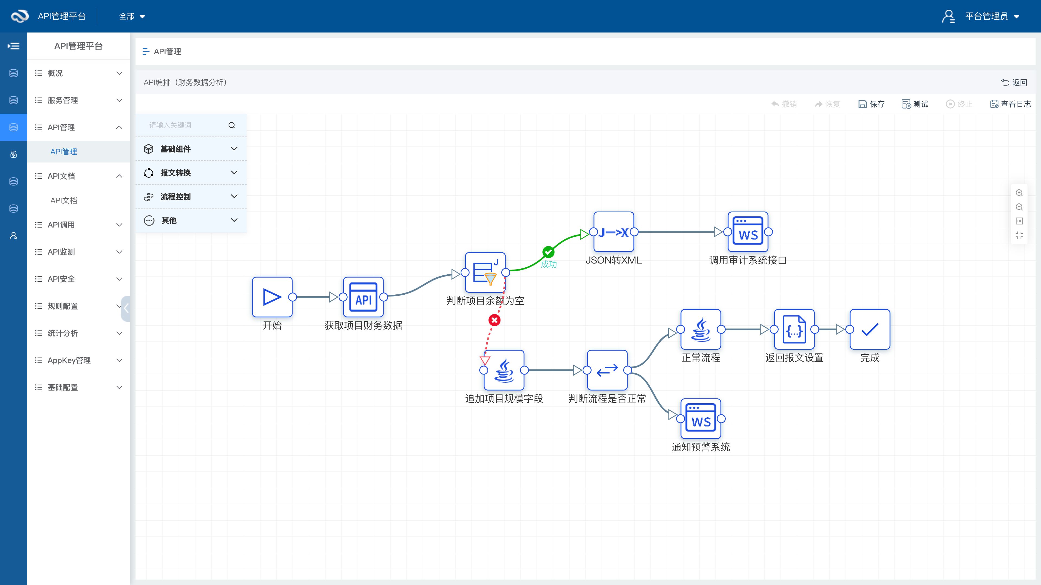Screen dimensions: 1041x585
Task: Click the zoom out canvas icon
Action: coord(1019,207)
